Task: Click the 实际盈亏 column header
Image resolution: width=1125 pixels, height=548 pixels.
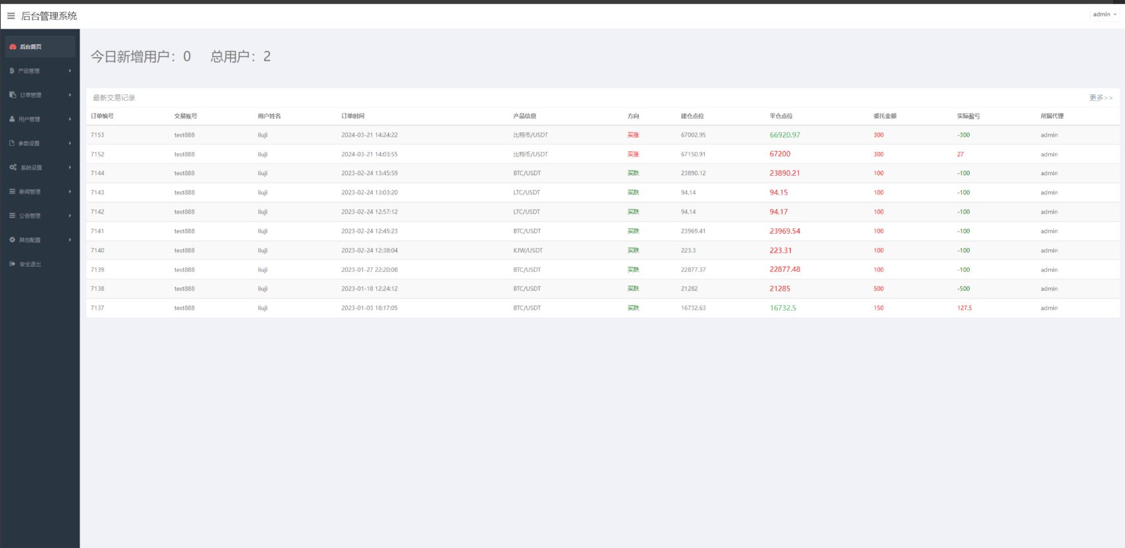Action: 968,116
